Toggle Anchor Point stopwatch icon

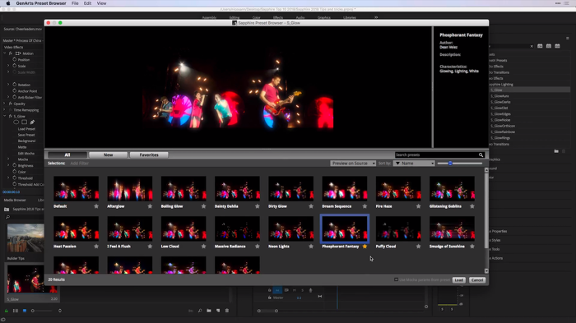point(15,90)
